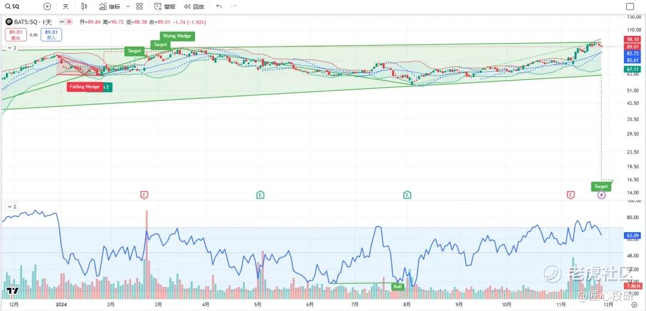Click the 开=89.84 open value in header
The height and width of the screenshot is (311, 646).
point(90,22)
